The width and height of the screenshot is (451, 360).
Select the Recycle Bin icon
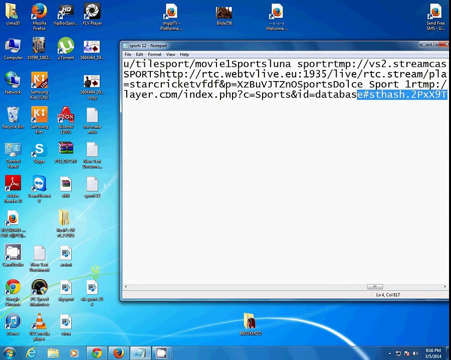tap(13, 117)
